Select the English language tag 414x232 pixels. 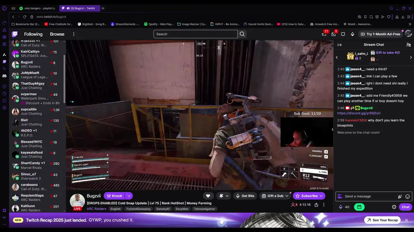115,209
